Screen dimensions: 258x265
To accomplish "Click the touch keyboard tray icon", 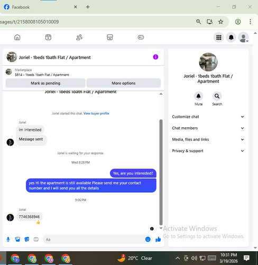I will click(212, 258).
